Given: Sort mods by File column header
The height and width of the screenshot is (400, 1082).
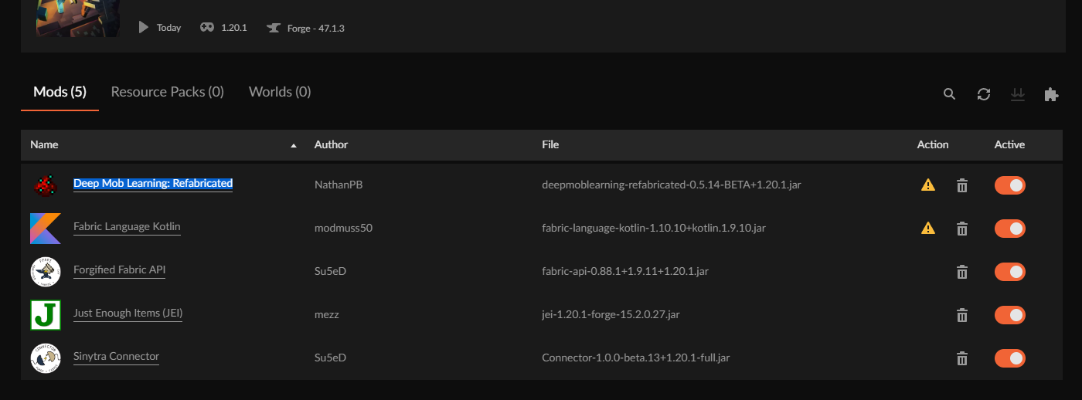Looking at the screenshot, I should click(x=550, y=144).
